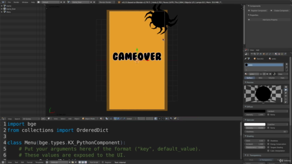Toggle the 3D manipulator icon
The height and width of the screenshot is (164, 292).
pyautogui.click(x=115, y=118)
